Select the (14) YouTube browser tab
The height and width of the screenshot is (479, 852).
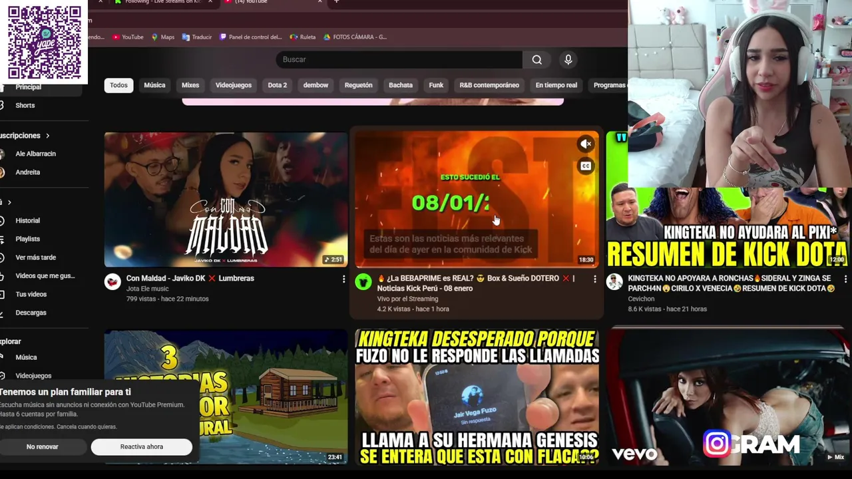[x=266, y=2]
